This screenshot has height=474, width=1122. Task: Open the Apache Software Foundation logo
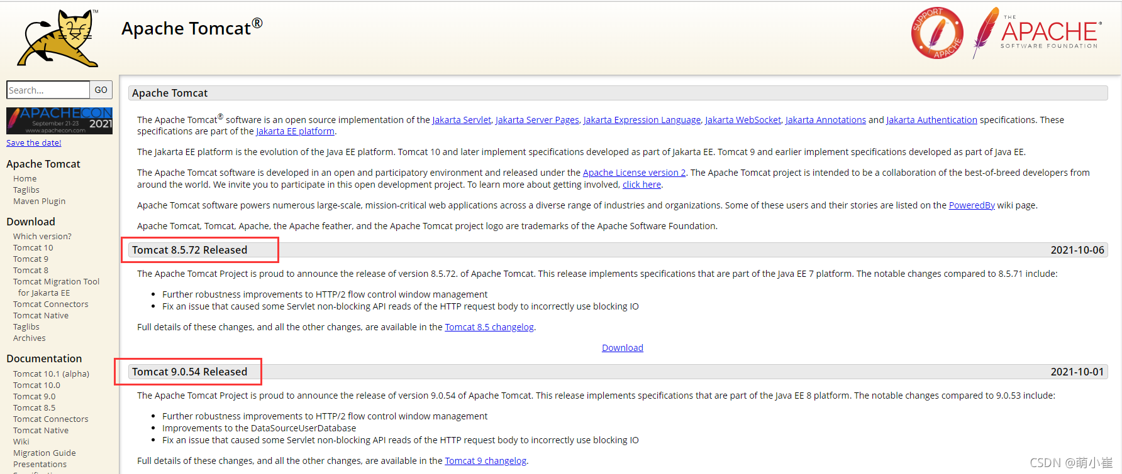(x=1037, y=33)
